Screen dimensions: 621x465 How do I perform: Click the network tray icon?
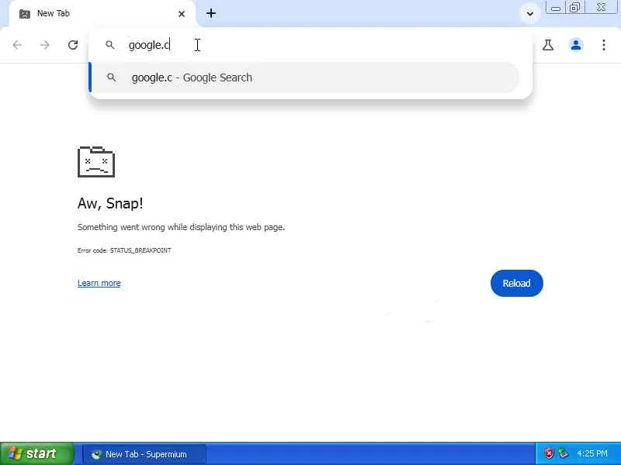click(563, 453)
